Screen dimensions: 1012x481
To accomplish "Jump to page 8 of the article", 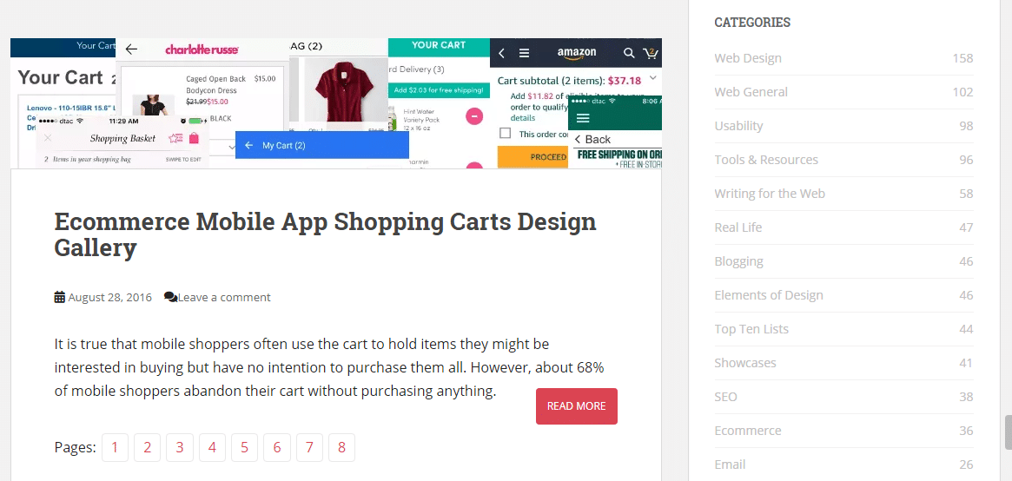I will coord(341,448).
